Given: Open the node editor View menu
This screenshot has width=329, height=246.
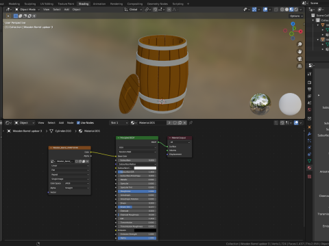Looking at the screenshot, I should tap(40, 123).
